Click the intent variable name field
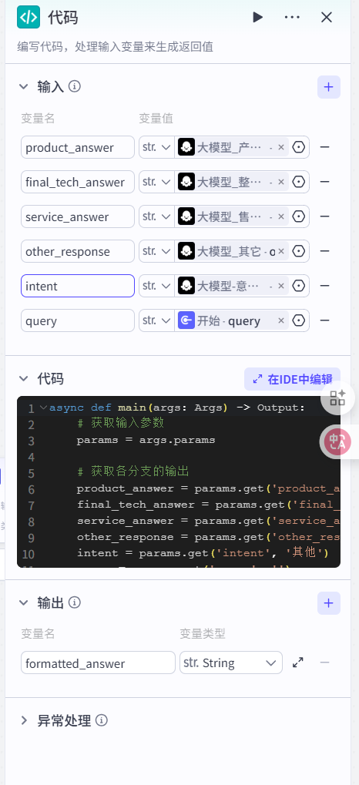Viewport: 359px width, 785px height. 78,286
